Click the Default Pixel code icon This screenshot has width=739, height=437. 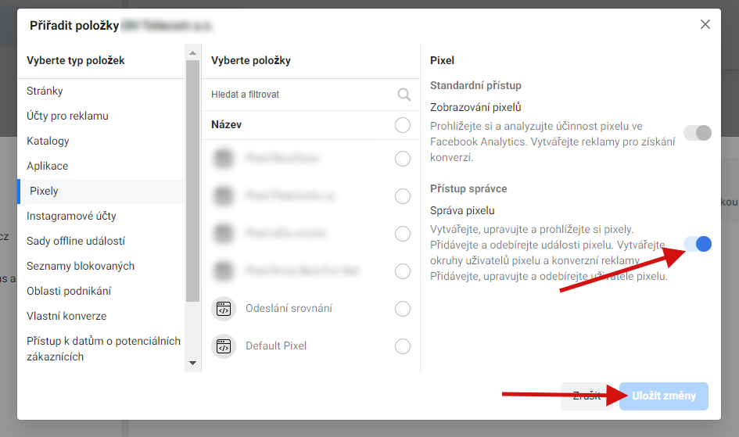pyautogui.click(x=224, y=346)
